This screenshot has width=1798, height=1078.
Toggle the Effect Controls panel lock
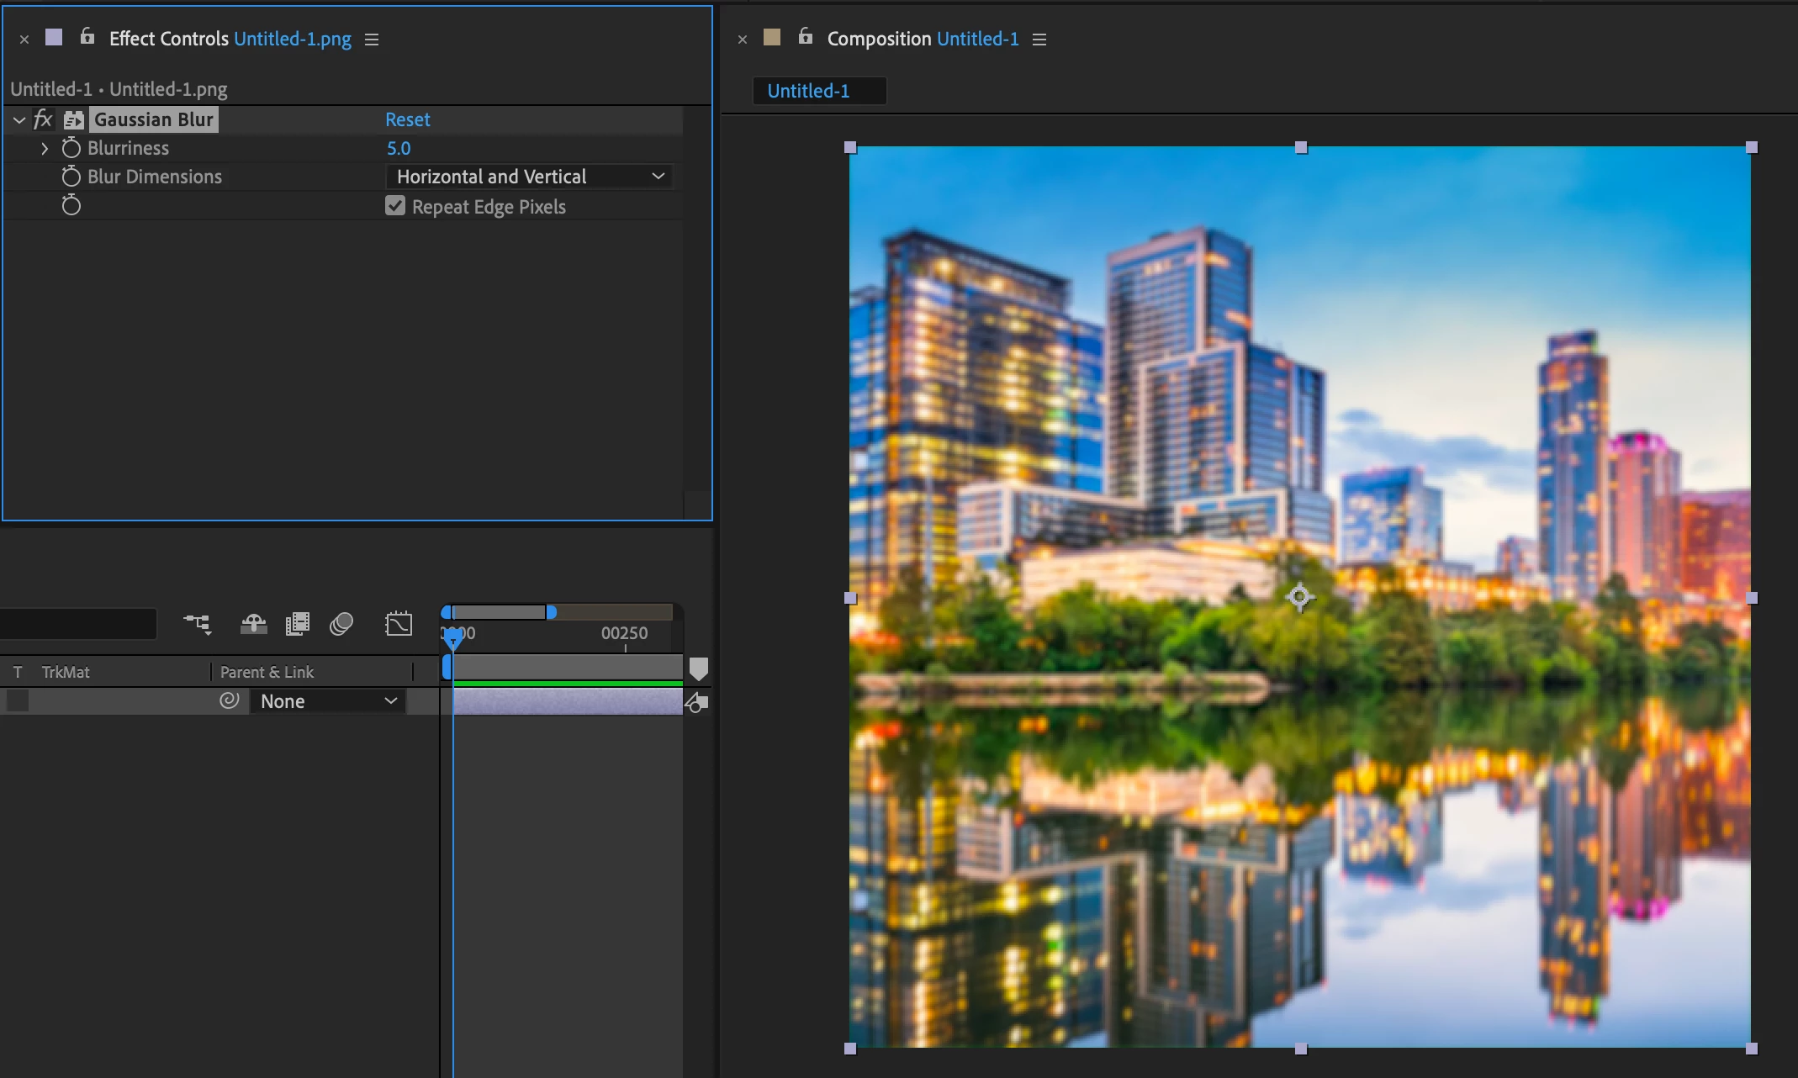click(87, 36)
